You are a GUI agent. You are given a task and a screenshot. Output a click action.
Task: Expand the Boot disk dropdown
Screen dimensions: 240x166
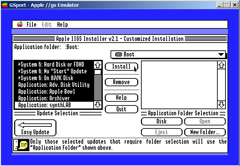[x=168, y=54]
